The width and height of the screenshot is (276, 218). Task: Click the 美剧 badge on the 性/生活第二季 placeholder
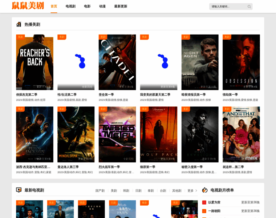pos(62,37)
